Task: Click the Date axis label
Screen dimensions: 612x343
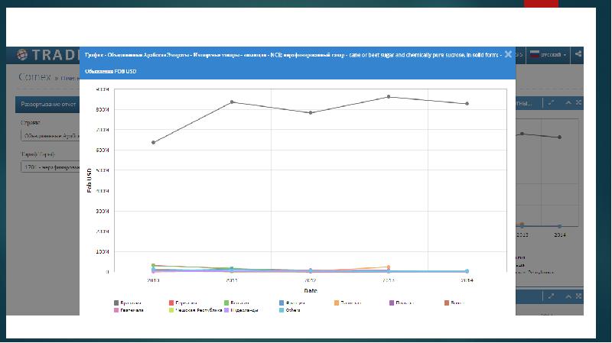Action: [311, 291]
